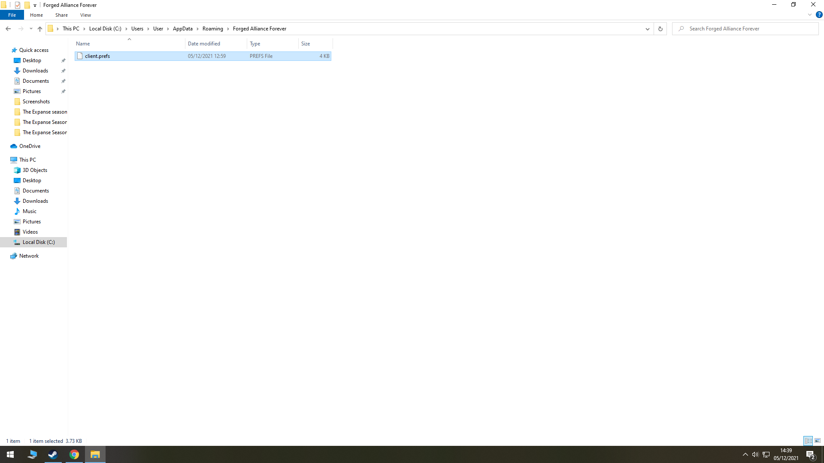
Task: Select This PC in navigation pane
Action: point(27,160)
